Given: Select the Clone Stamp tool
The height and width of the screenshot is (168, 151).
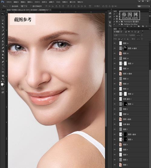Looking at the screenshot, I should click(x=3, y=41).
